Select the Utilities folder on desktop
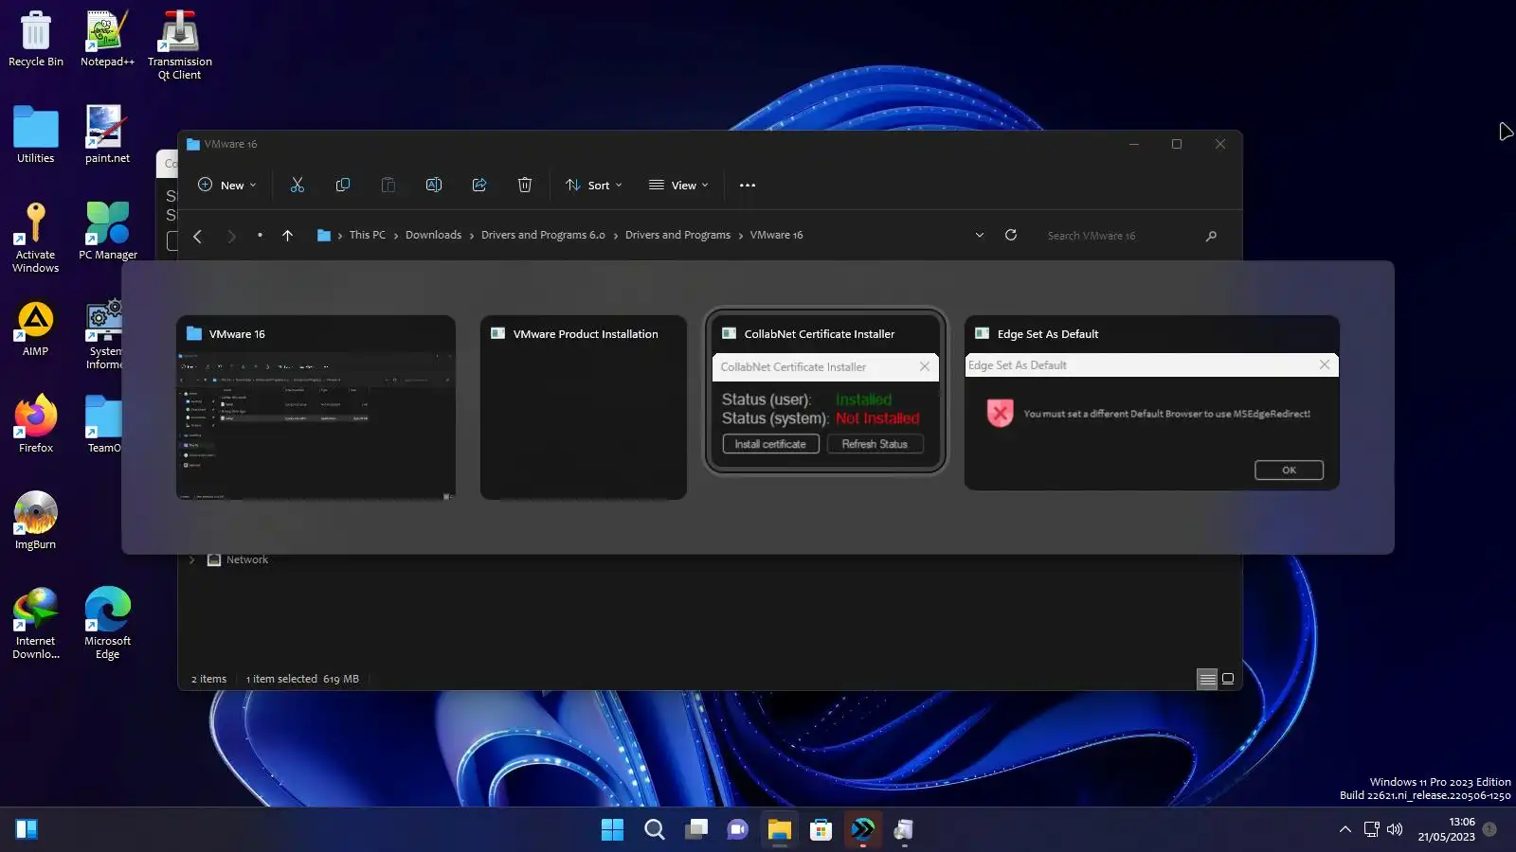 point(36,134)
